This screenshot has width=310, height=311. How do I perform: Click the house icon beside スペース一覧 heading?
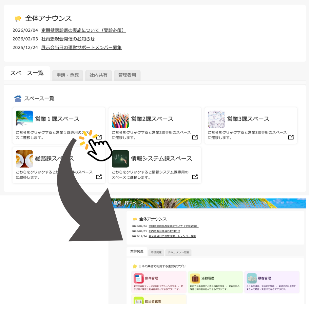click(18, 98)
